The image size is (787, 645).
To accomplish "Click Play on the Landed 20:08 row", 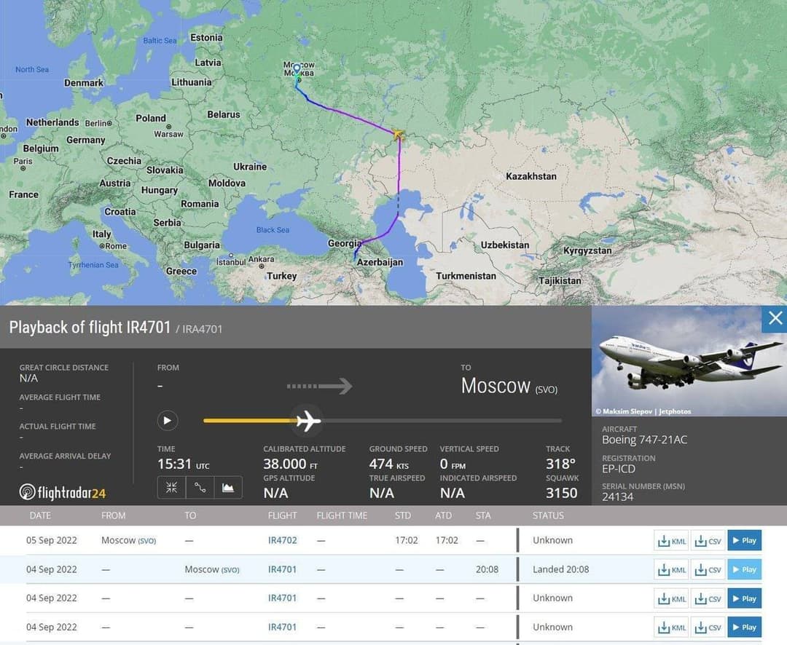I will [744, 570].
